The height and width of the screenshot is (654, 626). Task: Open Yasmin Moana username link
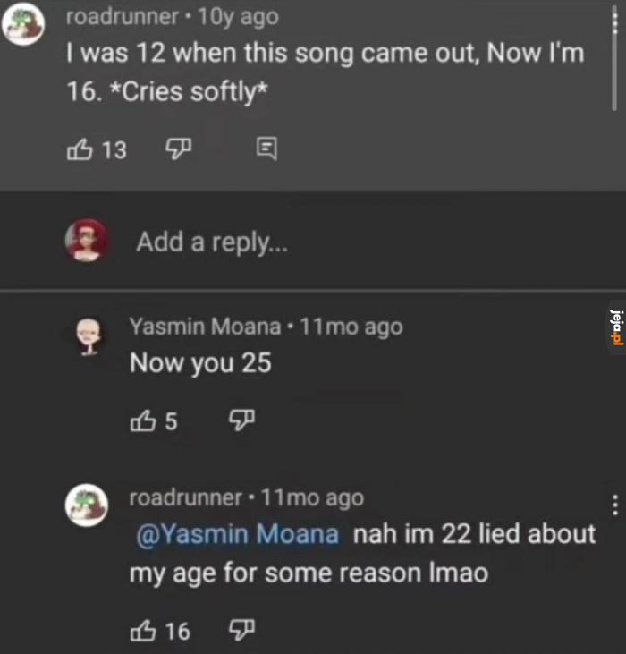click(x=205, y=327)
